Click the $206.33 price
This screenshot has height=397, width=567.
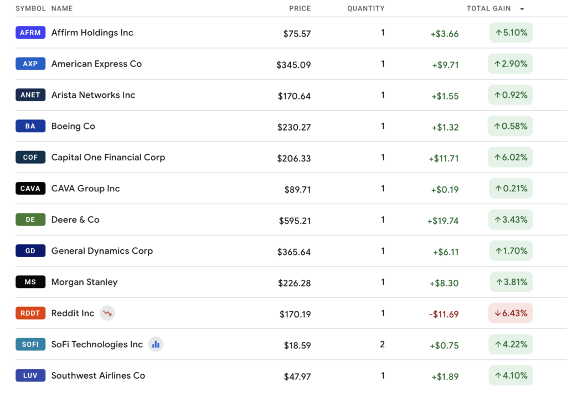pos(294,159)
